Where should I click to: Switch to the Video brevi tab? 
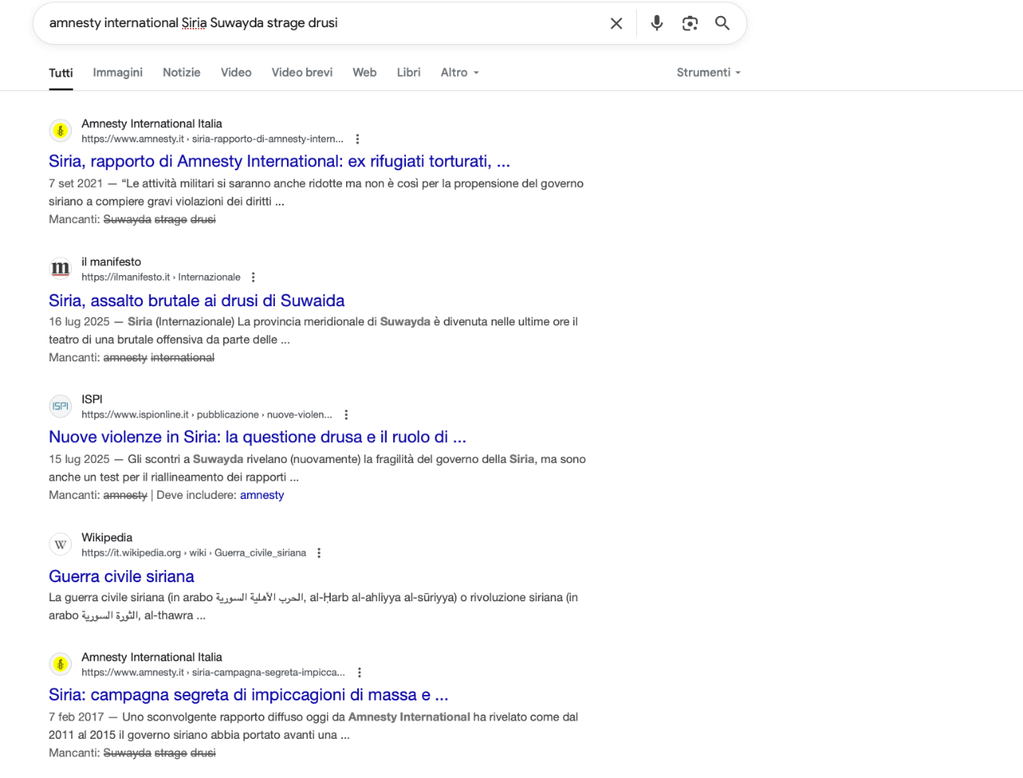(x=302, y=72)
